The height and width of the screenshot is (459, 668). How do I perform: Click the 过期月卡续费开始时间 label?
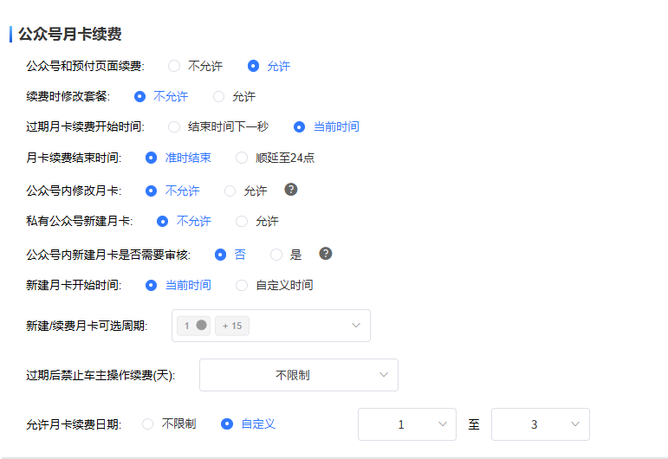click(x=85, y=127)
